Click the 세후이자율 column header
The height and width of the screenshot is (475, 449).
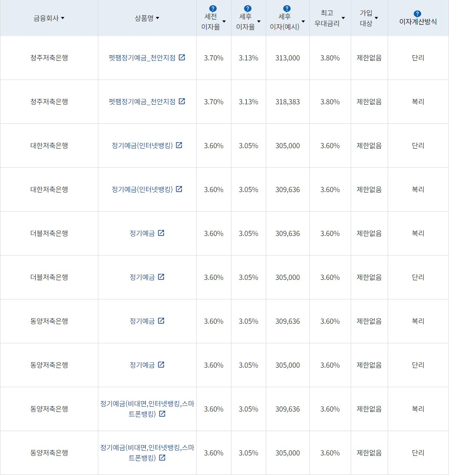247,18
